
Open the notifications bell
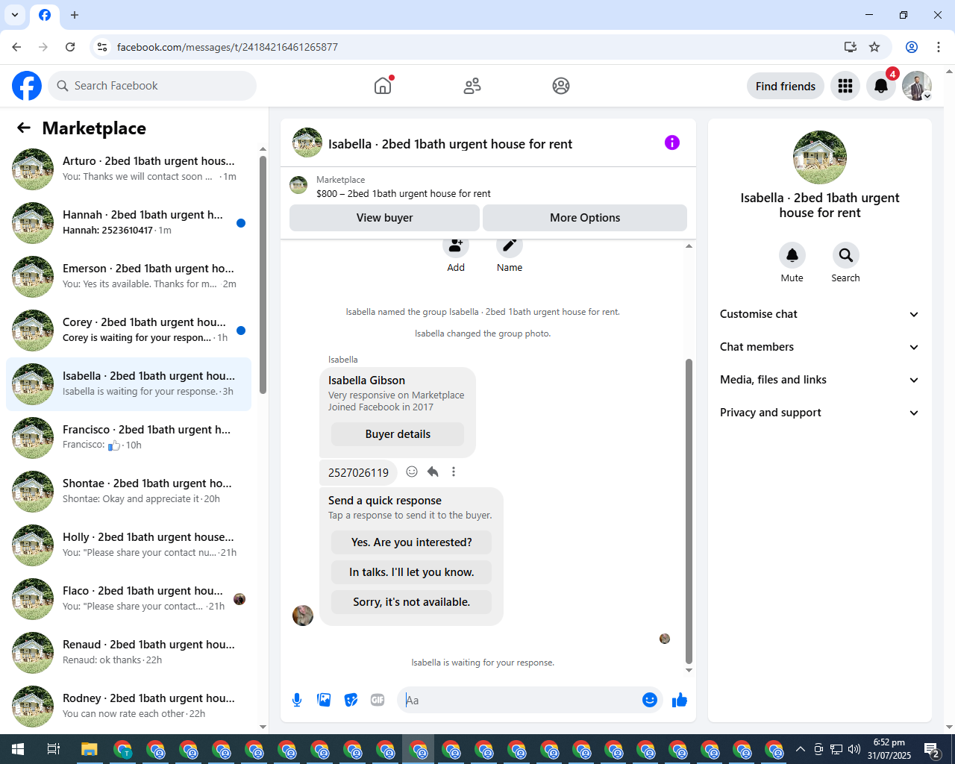pyautogui.click(x=881, y=86)
